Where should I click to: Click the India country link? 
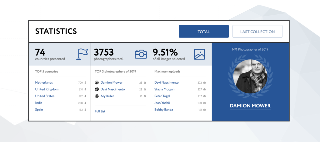39,103
